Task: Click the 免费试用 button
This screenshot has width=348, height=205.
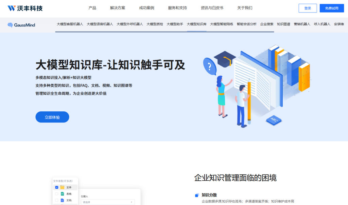Action: click(332, 8)
